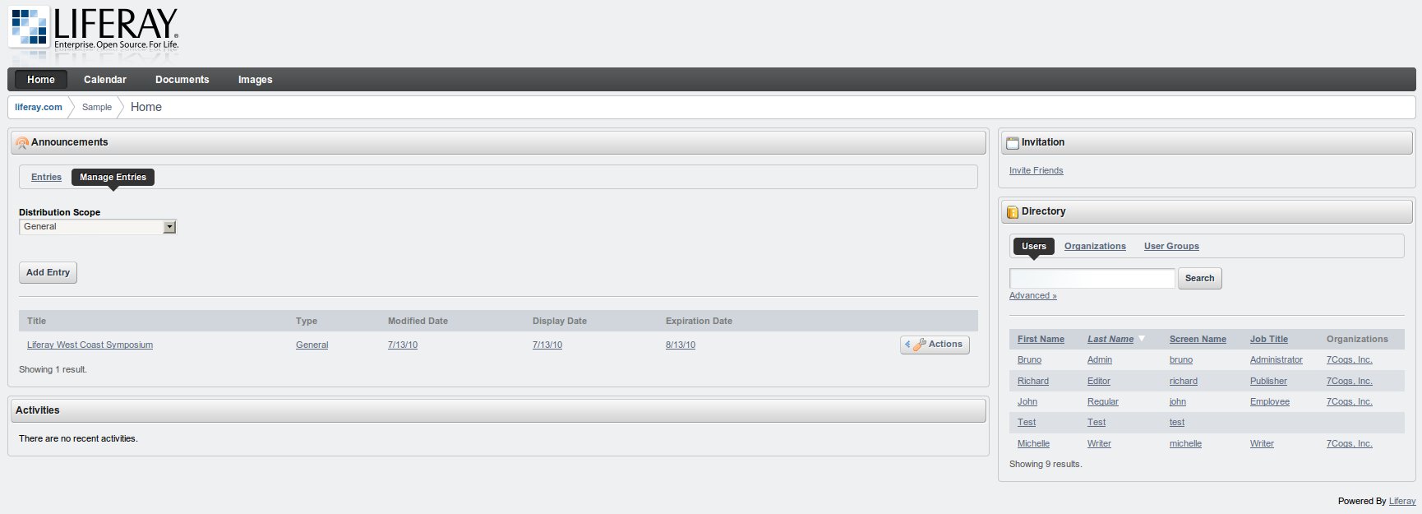Click the 'Showing 9 results.' text

pyautogui.click(x=1046, y=465)
